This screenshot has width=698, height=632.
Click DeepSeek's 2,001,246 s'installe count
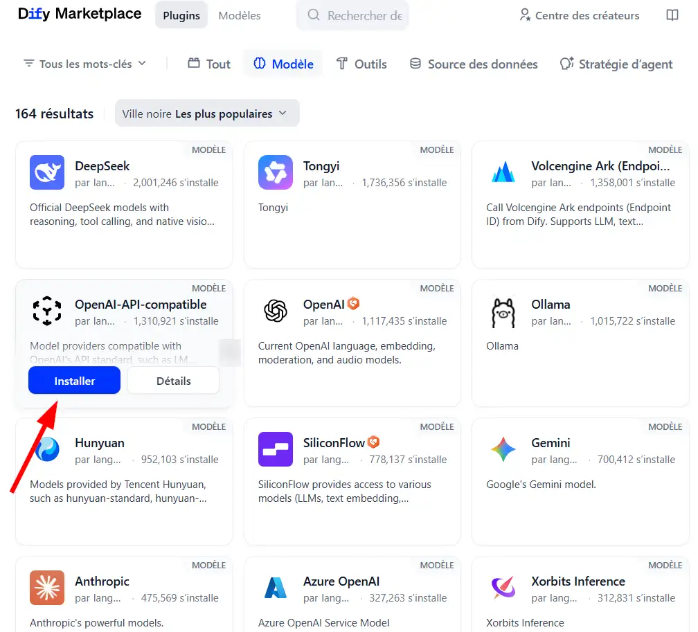pos(176,183)
